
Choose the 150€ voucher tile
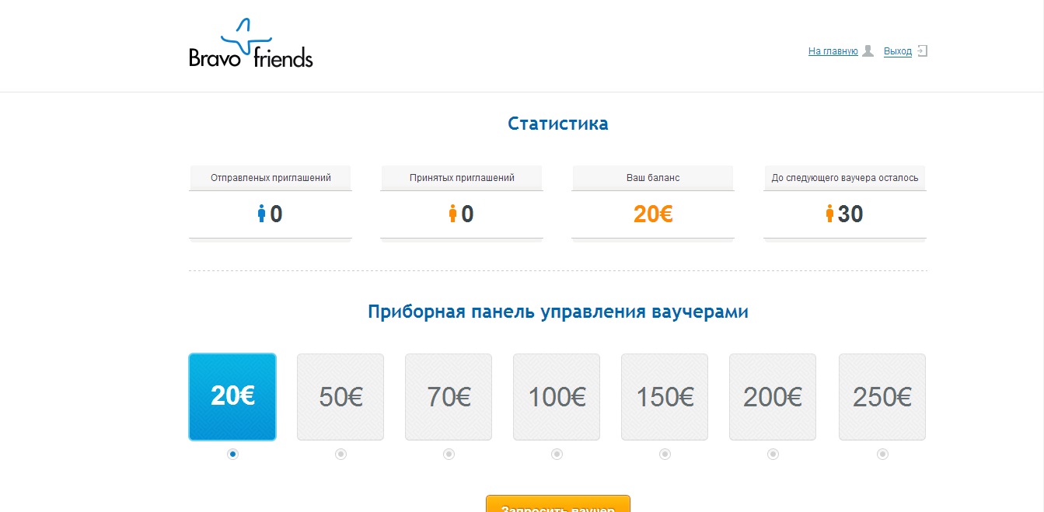tap(665, 397)
